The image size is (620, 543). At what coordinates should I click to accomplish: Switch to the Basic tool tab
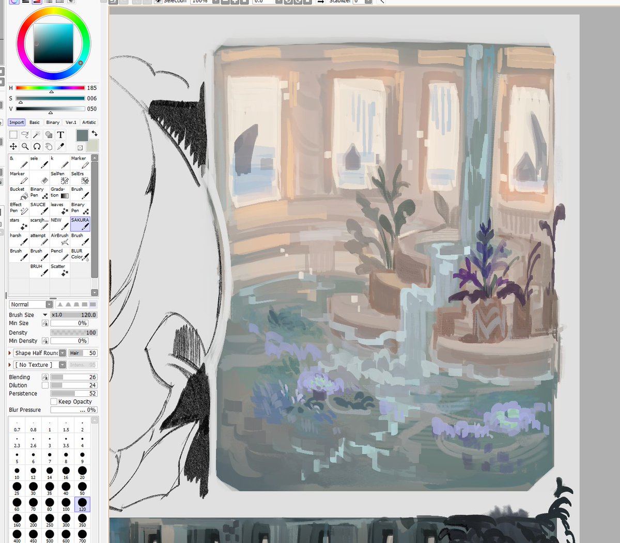(x=35, y=122)
